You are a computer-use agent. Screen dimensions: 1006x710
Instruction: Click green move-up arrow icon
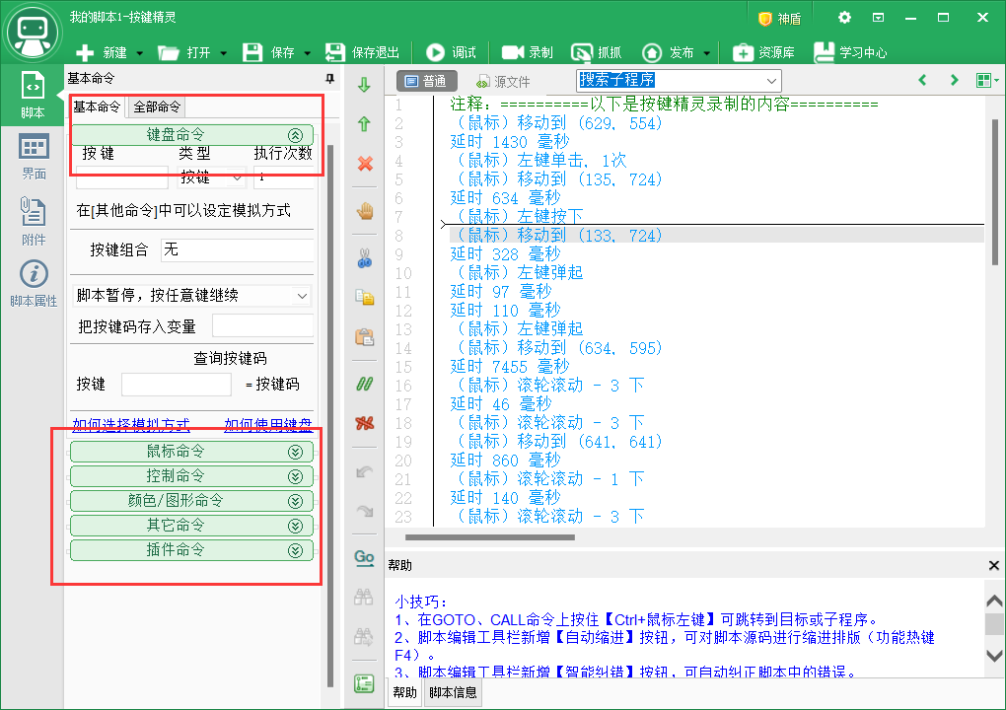coord(364,124)
